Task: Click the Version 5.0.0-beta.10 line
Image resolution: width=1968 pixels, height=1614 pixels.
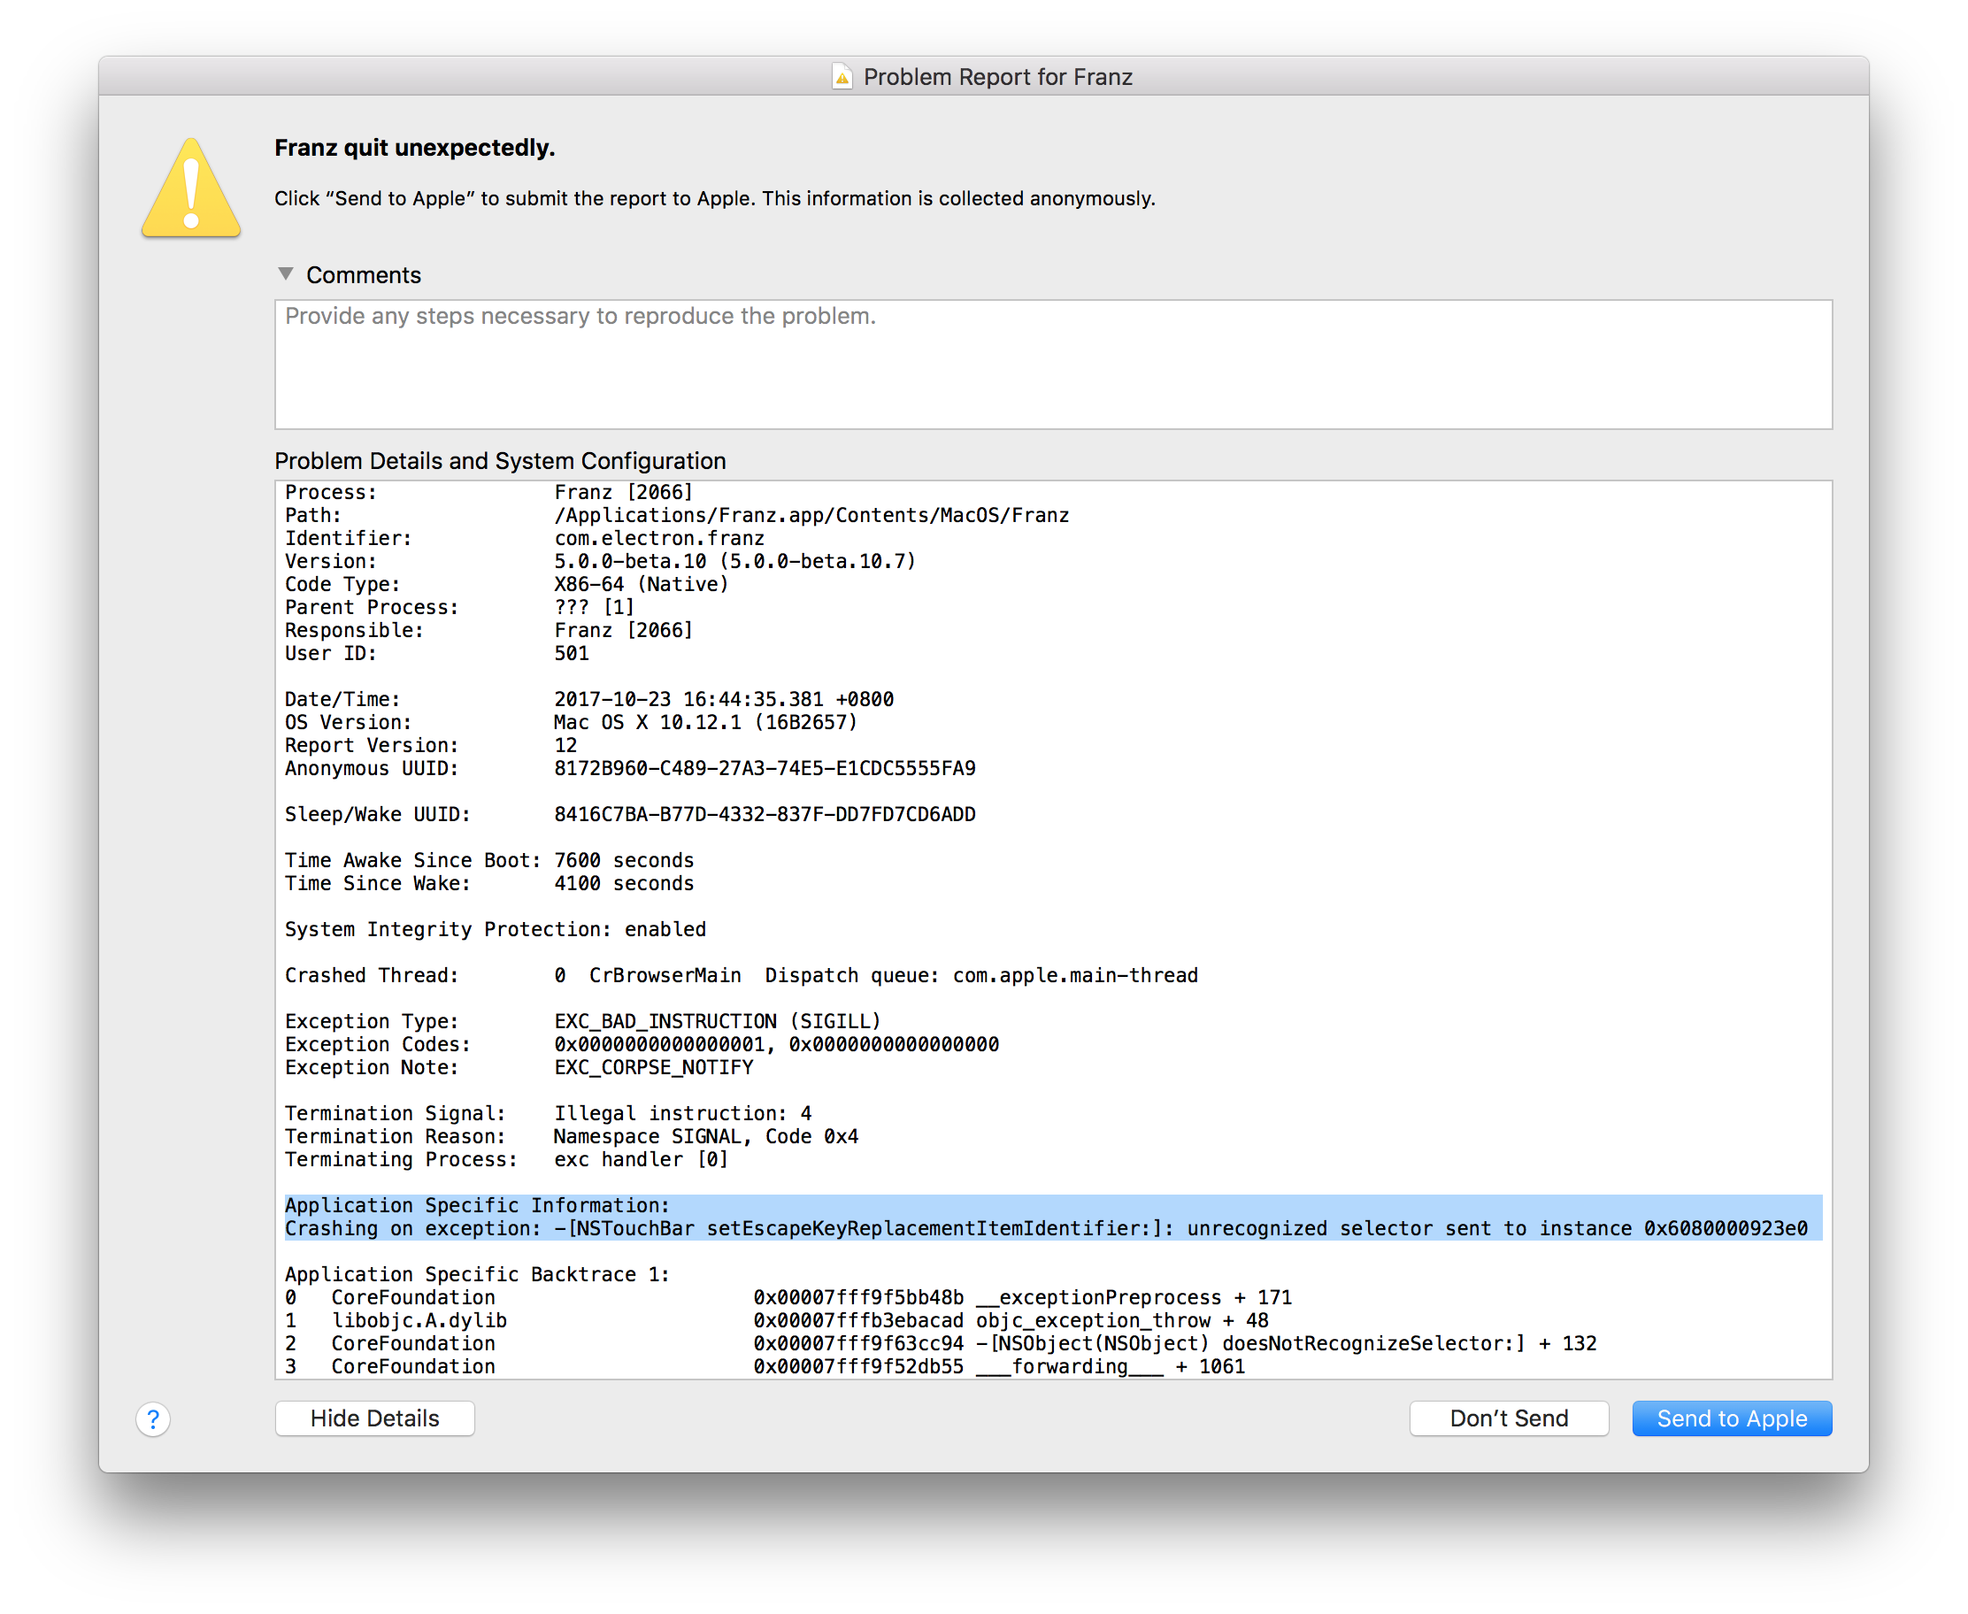Action: [x=601, y=562]
